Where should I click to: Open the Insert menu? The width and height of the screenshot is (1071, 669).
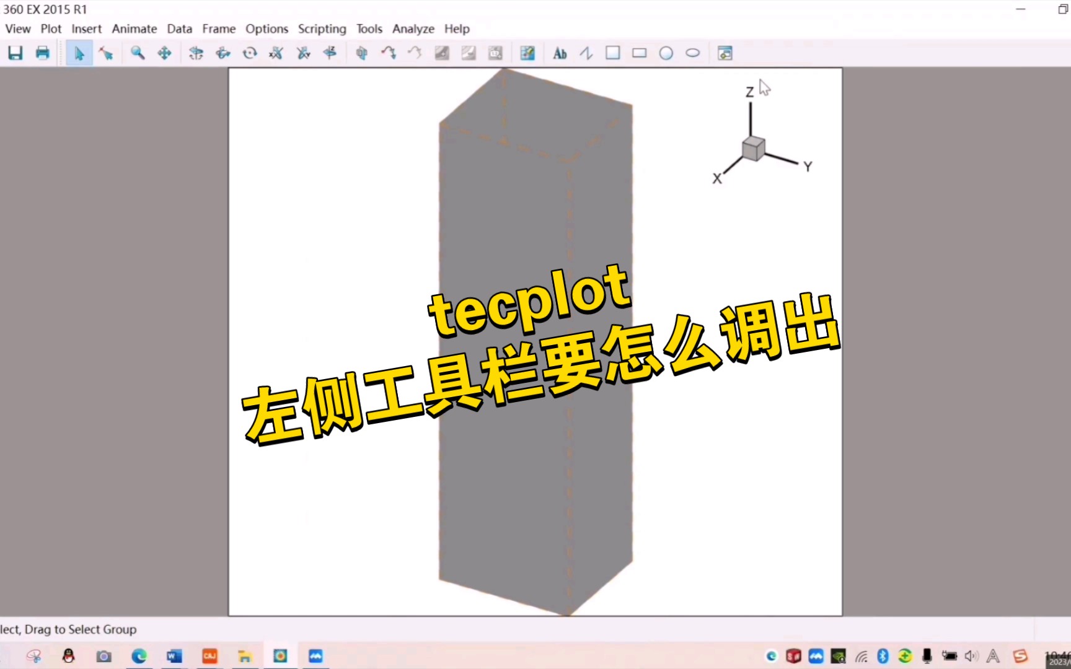click(87, 29)
